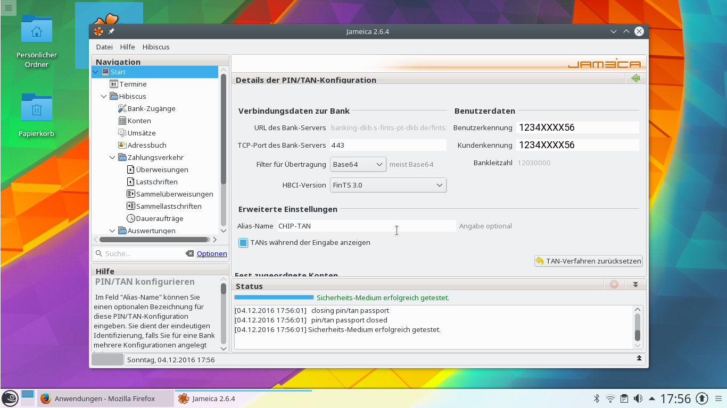Click the Auswertungen folder icon
Screen dimensions: 727x408
[x=122, y=231]
